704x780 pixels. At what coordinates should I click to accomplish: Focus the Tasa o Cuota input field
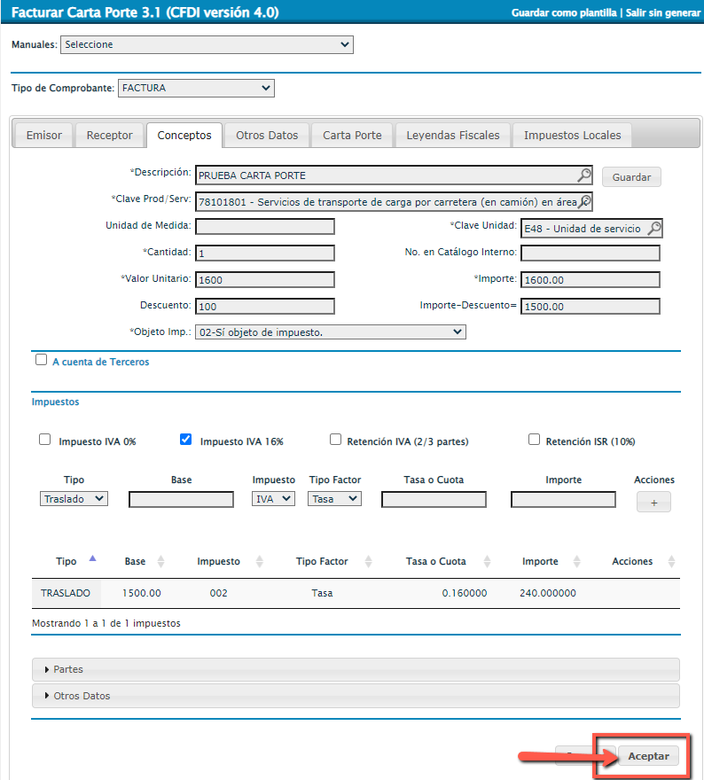point(434,499)
